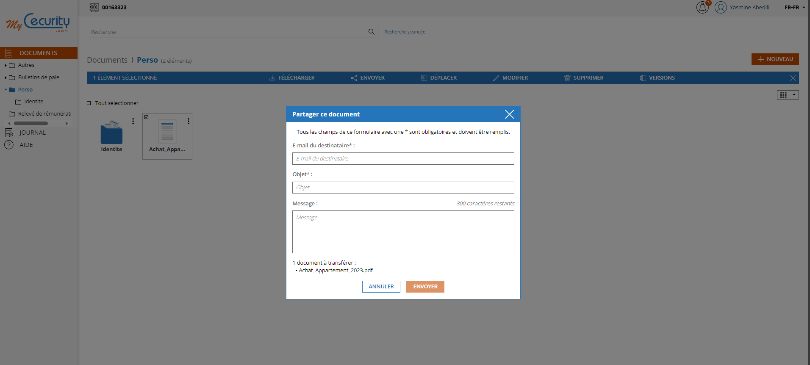810x365 pixels.
Task: Select the Perso folder in tree
Action: pos(25,90)
